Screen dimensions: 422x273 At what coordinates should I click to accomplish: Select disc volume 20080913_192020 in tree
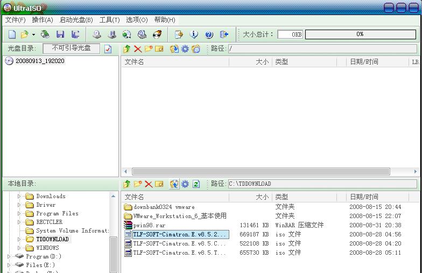click(x=40, y=61)
